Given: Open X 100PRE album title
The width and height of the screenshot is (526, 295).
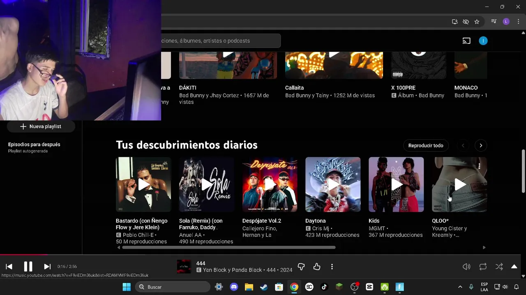Looking at the screenshot, I should point(403,88).
